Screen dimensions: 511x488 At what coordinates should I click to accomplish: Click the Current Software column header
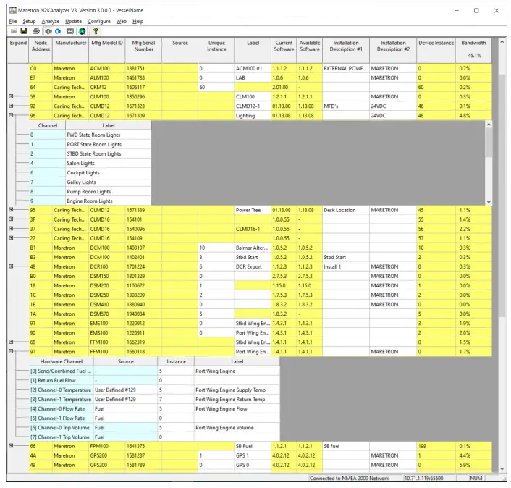click(x=284, y=50)
